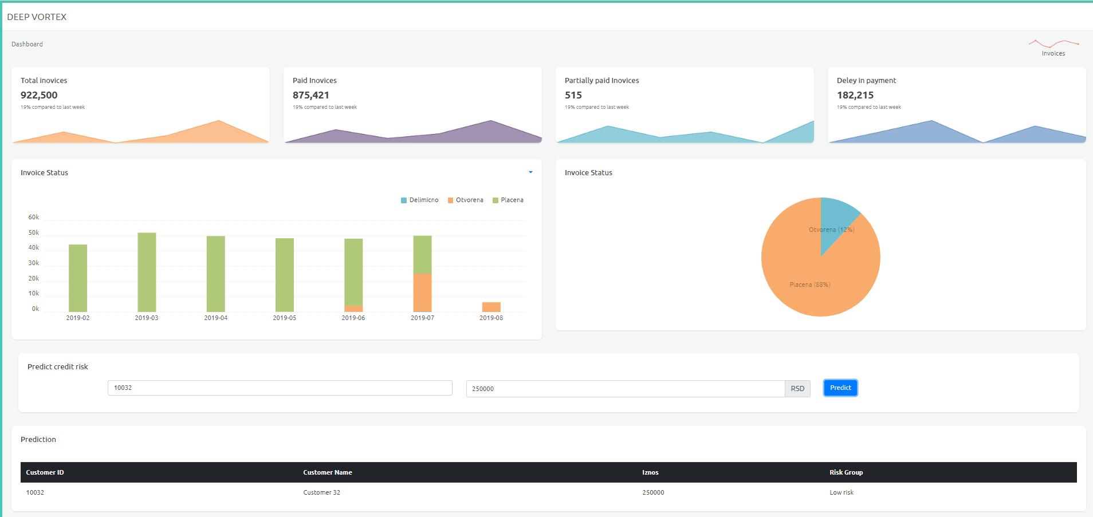Open the Invoice Status chart dropdown caret
Image resolution: width=1093 pixels, height=517 pixels.
pyautogui.click(x=530, y=172)
